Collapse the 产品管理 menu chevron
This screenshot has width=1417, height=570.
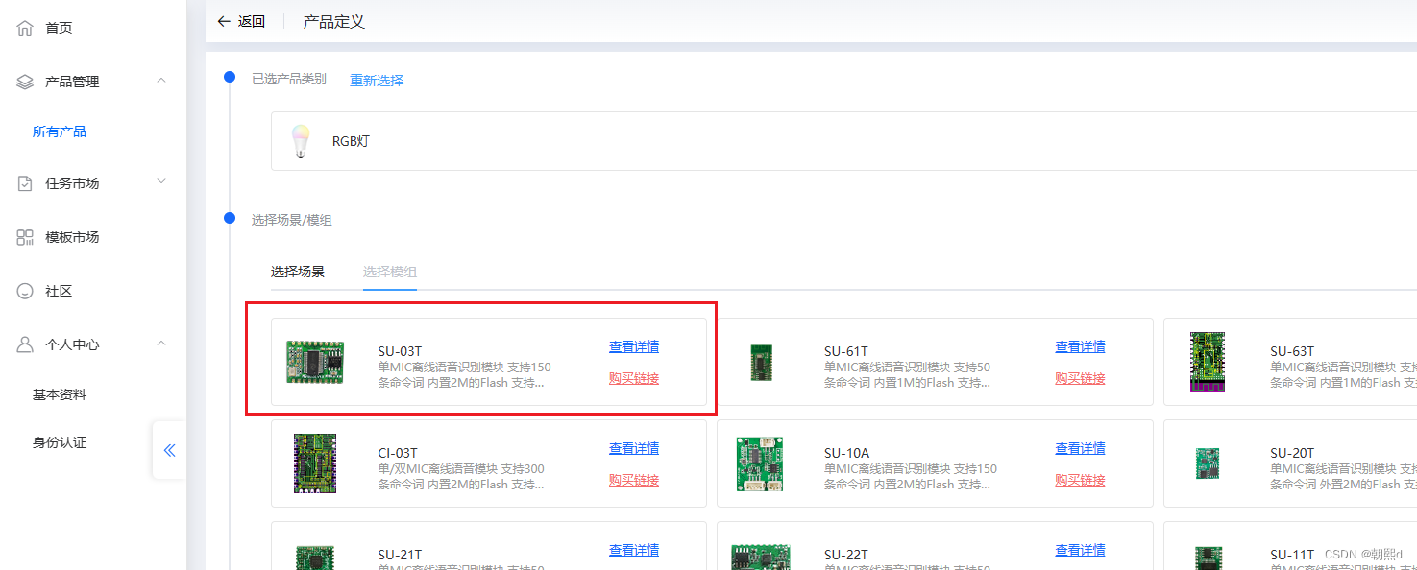tap(161, 81)
